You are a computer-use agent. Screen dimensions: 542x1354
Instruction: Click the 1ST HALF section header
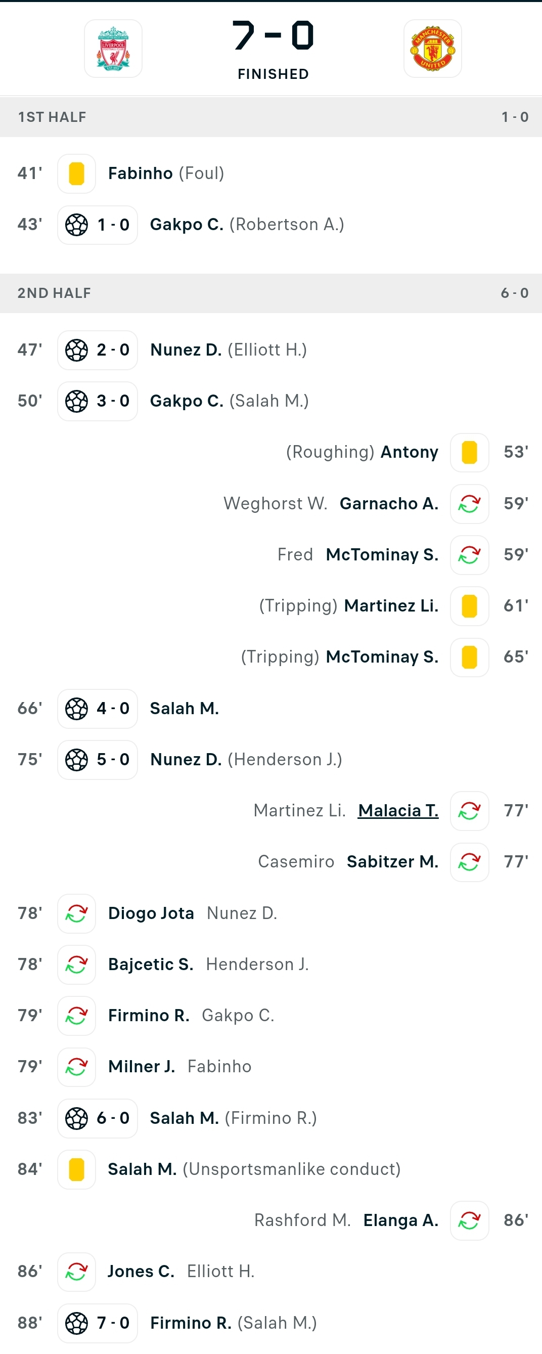point(271,117)
